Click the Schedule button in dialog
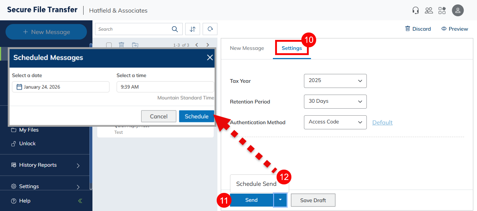Screen dimensions: 477x211 pyautogui.click(x=196, y=116)
